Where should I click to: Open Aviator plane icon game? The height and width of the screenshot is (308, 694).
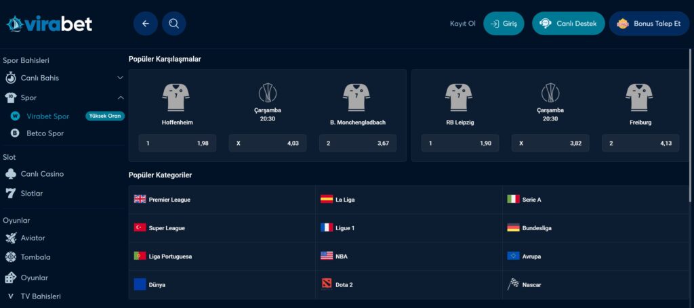[x=11, y=238]
